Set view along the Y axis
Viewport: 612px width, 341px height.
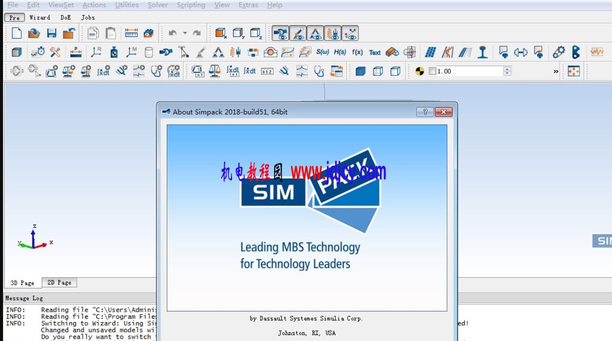(239, 33)
